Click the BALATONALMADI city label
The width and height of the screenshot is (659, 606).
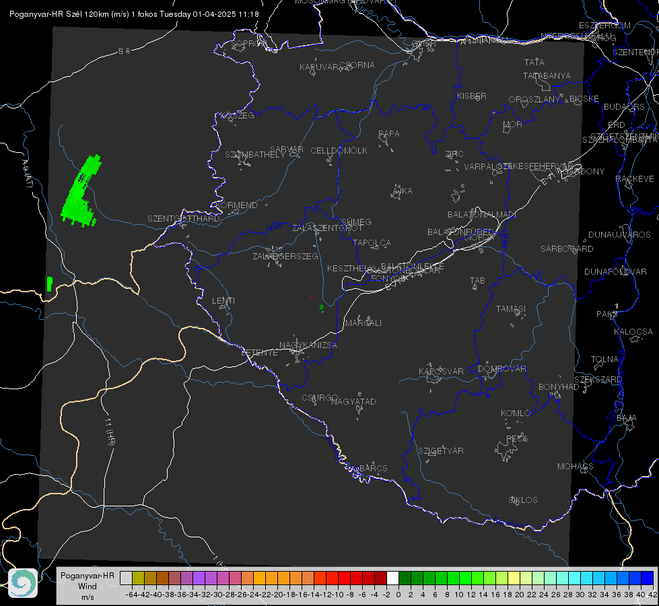click(482, 215)
